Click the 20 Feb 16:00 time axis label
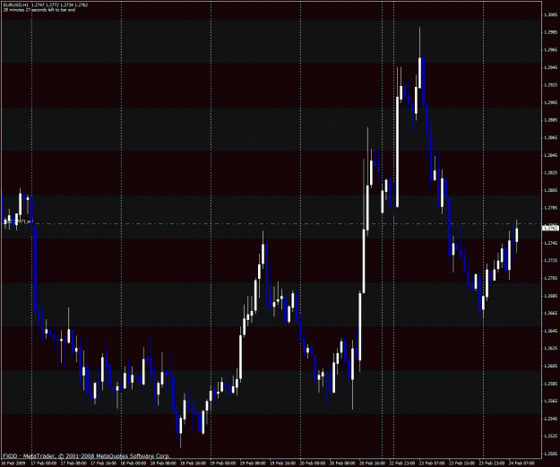This screenshot has width=560, height=467. coord(372,463)
